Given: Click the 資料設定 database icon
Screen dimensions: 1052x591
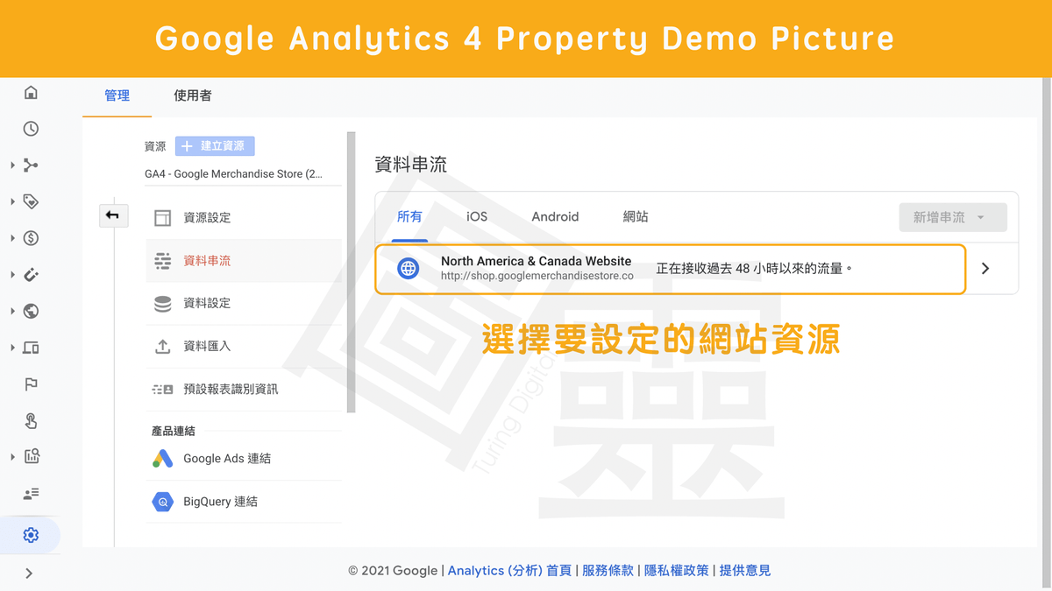Looking at the screenshot, I should [x=162, y=304].
